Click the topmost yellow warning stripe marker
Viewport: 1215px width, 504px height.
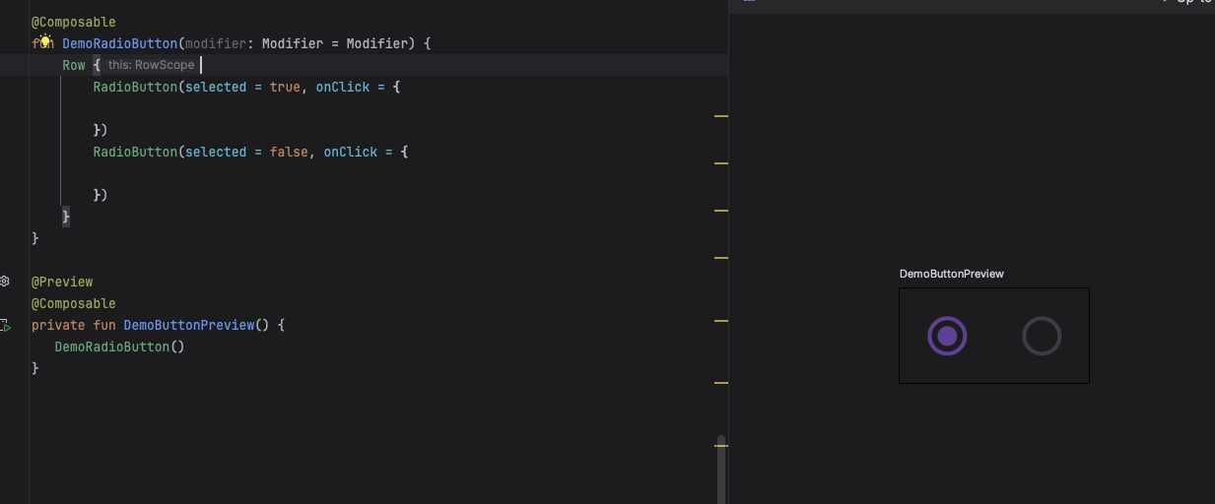(720, 116)
